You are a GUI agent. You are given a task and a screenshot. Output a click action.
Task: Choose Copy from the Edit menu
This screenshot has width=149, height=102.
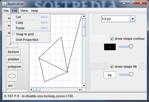pos(31,23)
